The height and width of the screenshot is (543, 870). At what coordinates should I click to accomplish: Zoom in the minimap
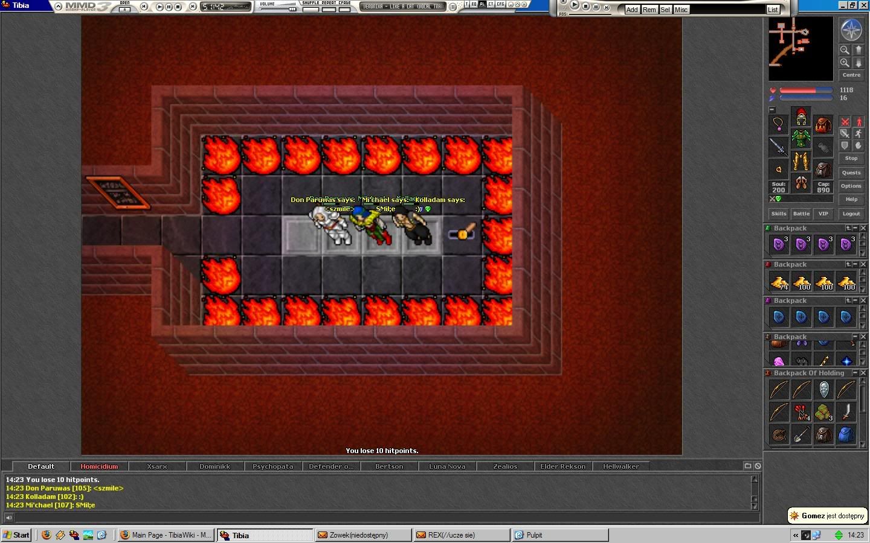pos(845,63)
